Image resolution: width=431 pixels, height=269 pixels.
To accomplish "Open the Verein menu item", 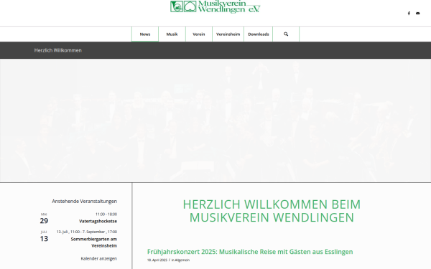I will pyautogui.click(x=199, y=34).
